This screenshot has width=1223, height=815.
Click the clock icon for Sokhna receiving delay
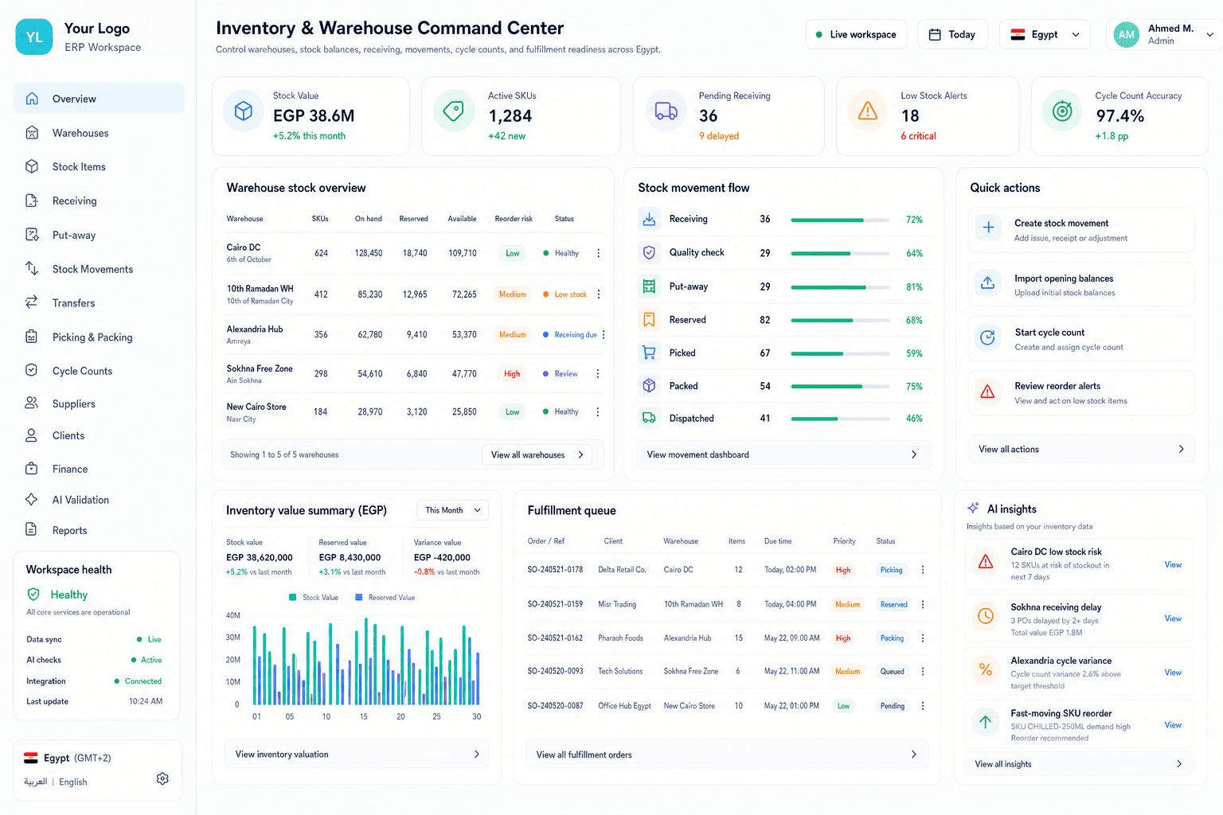[x=986, y=616]
